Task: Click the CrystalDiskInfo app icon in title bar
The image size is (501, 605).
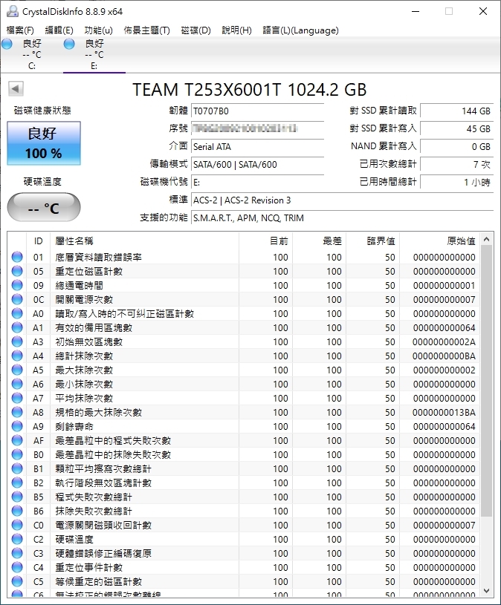Action: coord(12,11)
